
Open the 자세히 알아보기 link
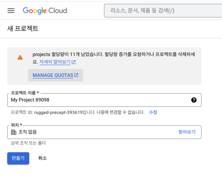[55, 62]
